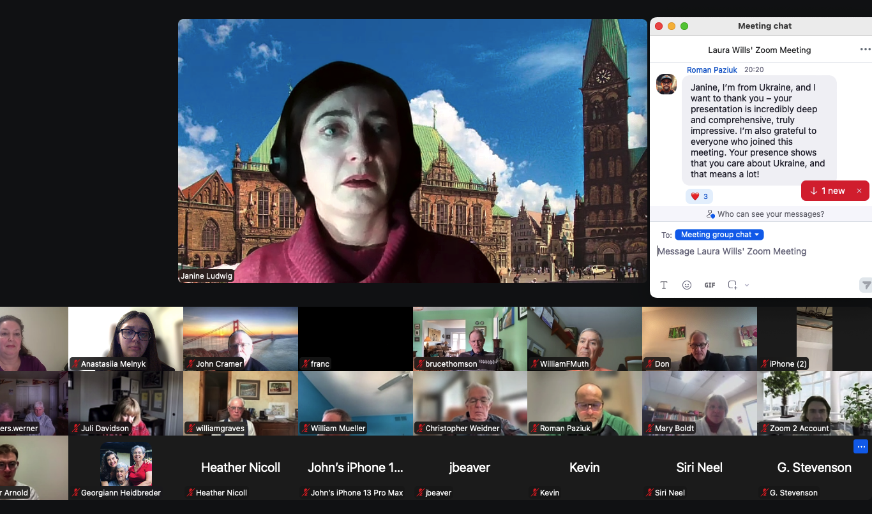Screen dimensions: 872x514
Task: Toggle the heart reaction with count 3
Action: point(699,196)
